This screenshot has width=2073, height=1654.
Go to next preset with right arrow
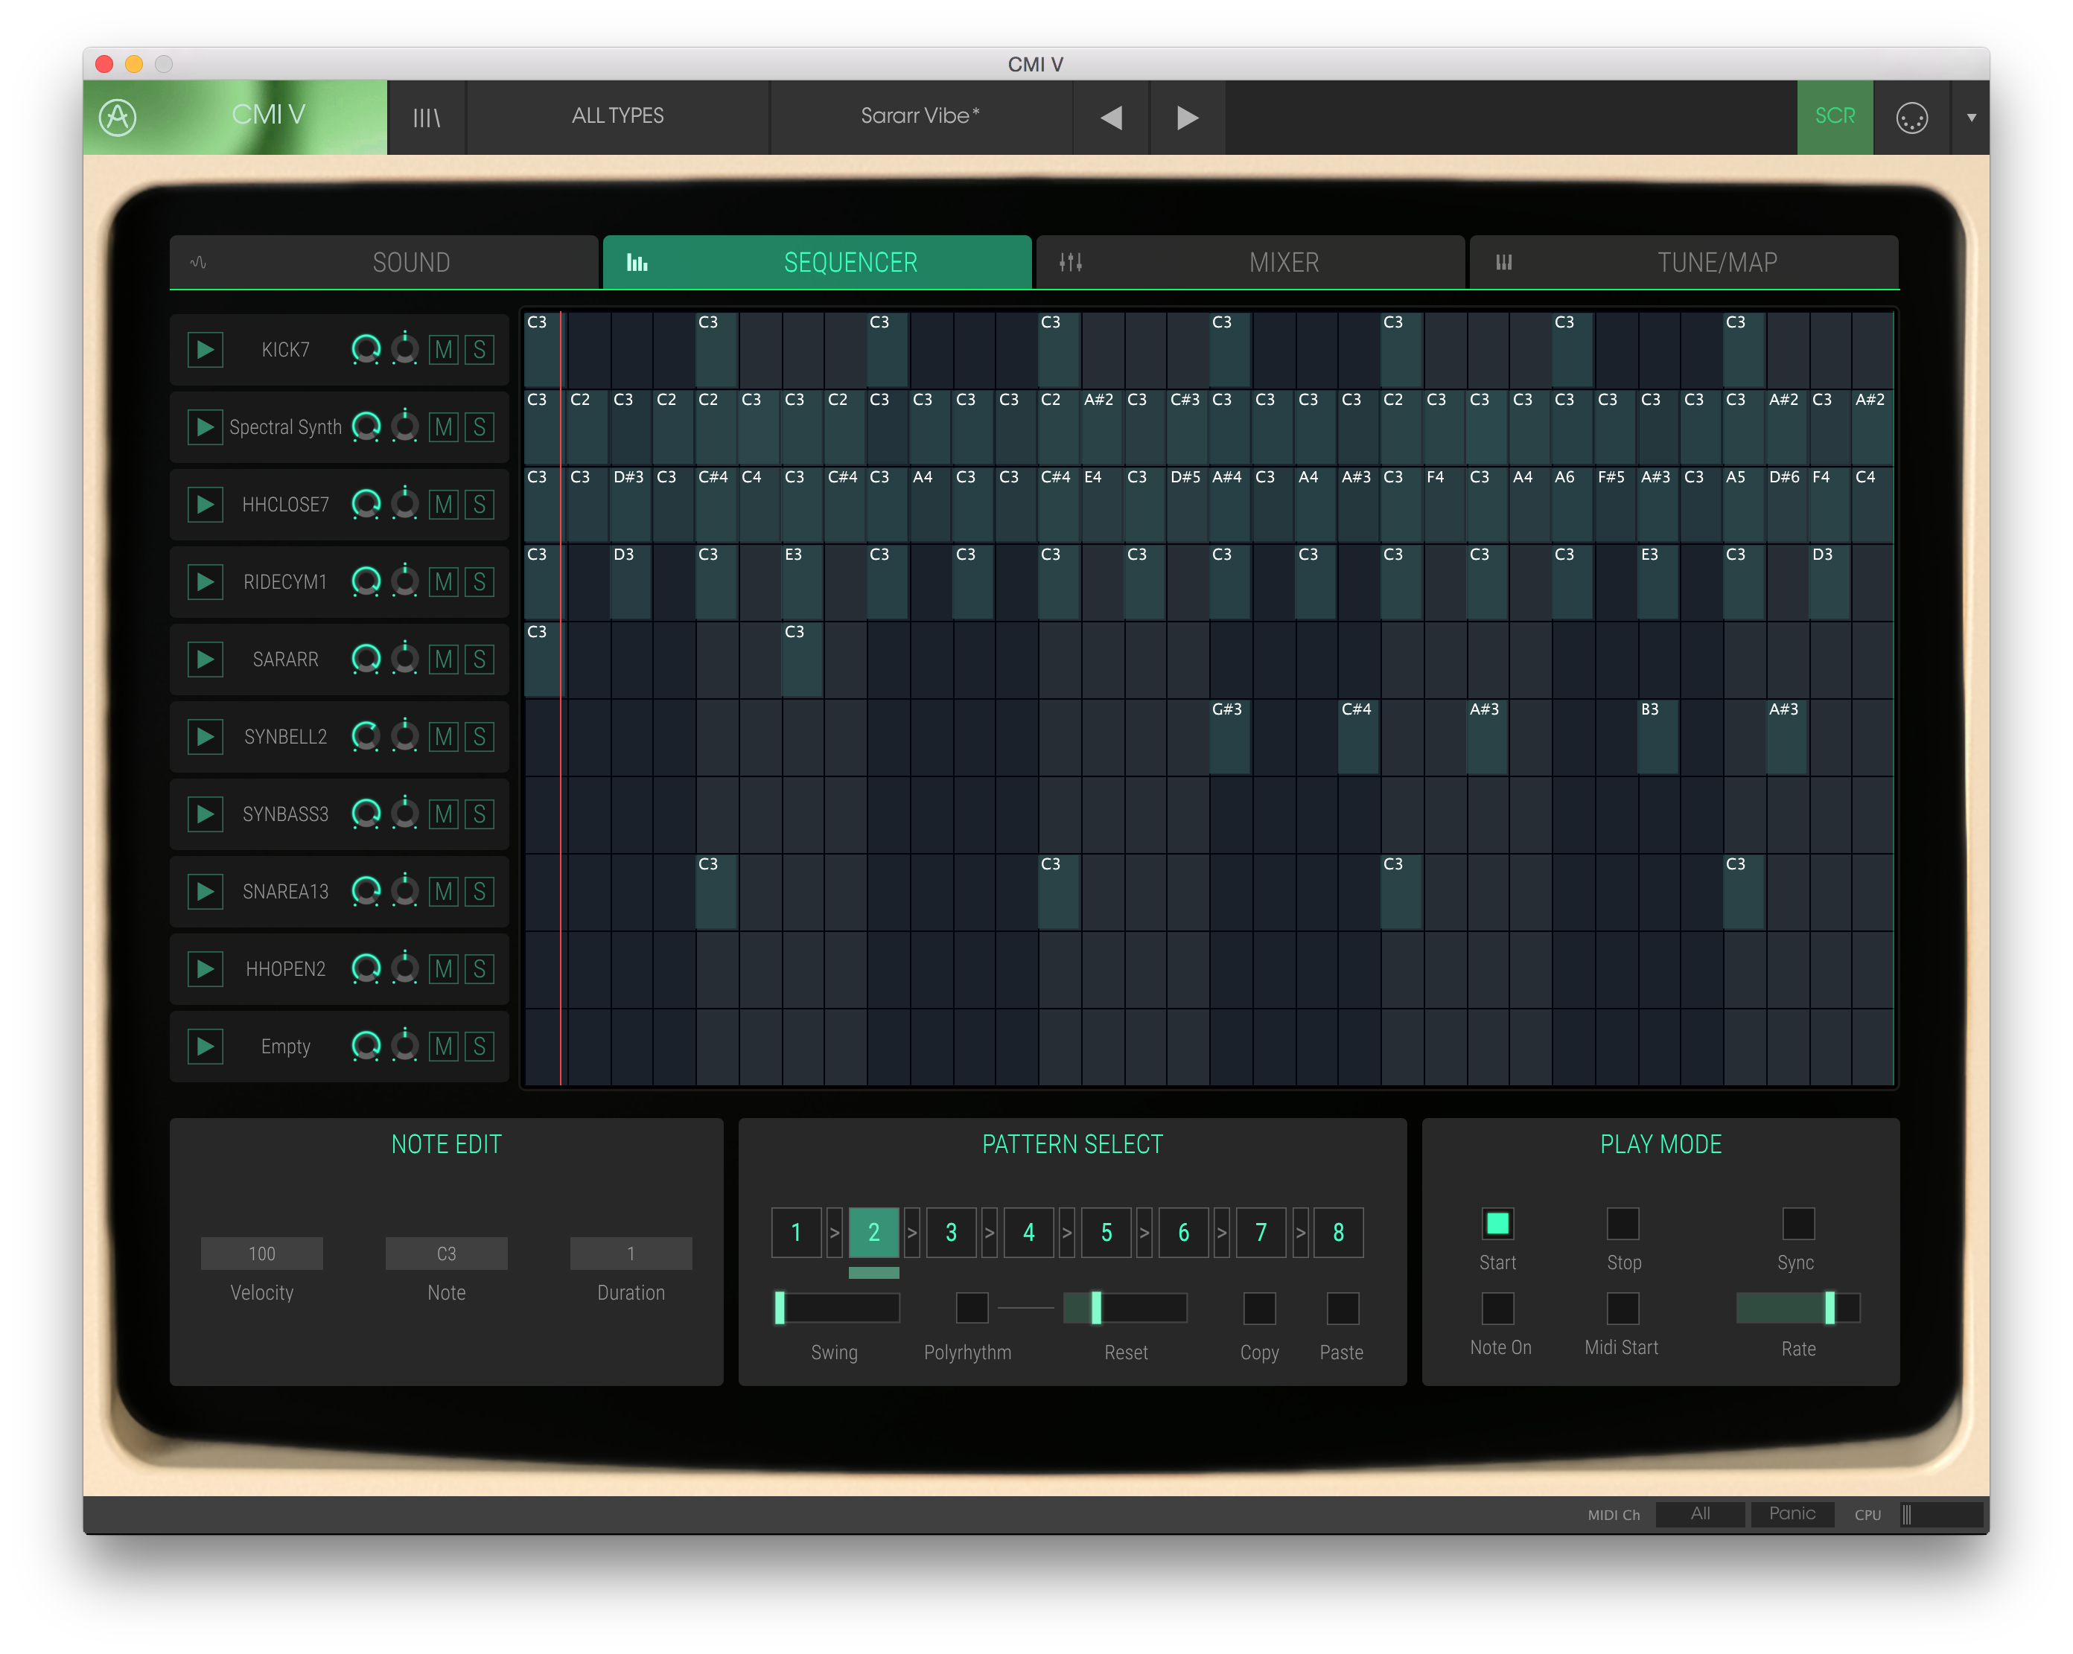(x=1188, y=118)
